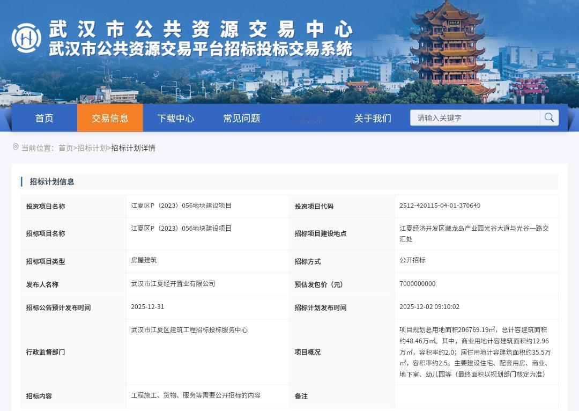Viewport: 579px width, 411px height.
Task: Select the estimated price 7000000000
Action: click(418, 284)
